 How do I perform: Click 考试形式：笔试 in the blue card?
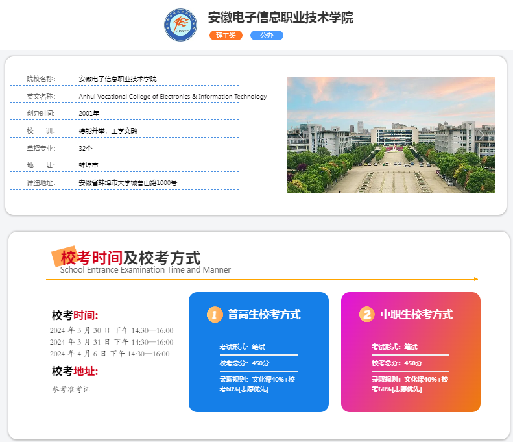point(243,347)
